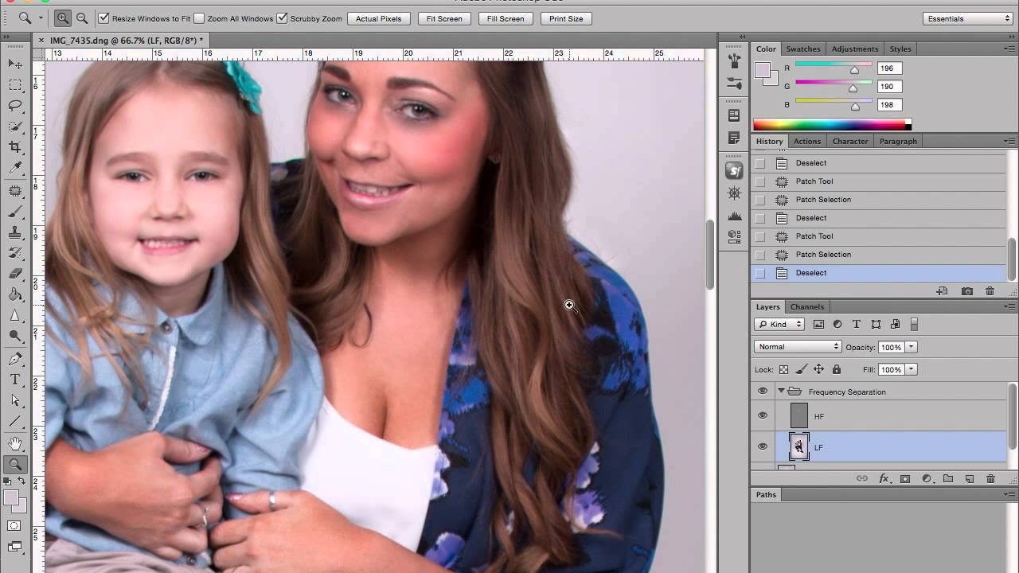Image resolution: width=1019 pixels, height=573 pixels.
Task: Select the Hand tool
Action: click(x=15, y=444)
